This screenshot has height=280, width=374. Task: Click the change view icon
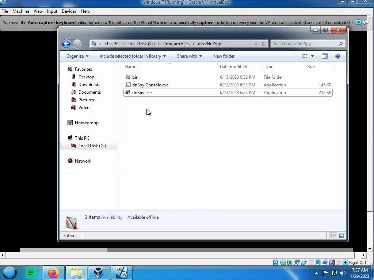point(304,56)
